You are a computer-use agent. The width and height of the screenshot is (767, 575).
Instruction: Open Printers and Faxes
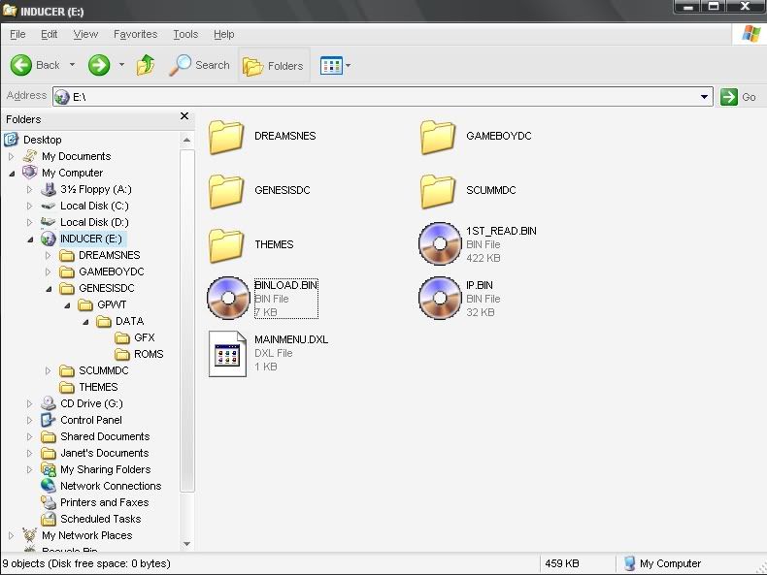click(x=104, y=502)
